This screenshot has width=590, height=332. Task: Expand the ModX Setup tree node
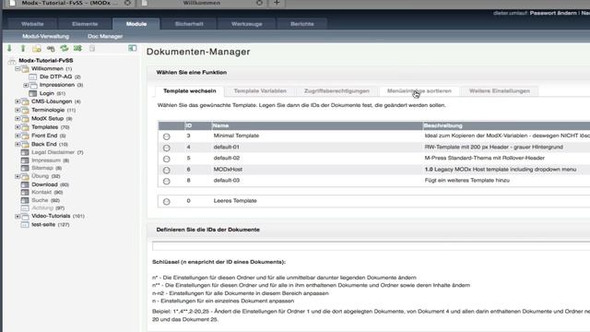(18, 119)
